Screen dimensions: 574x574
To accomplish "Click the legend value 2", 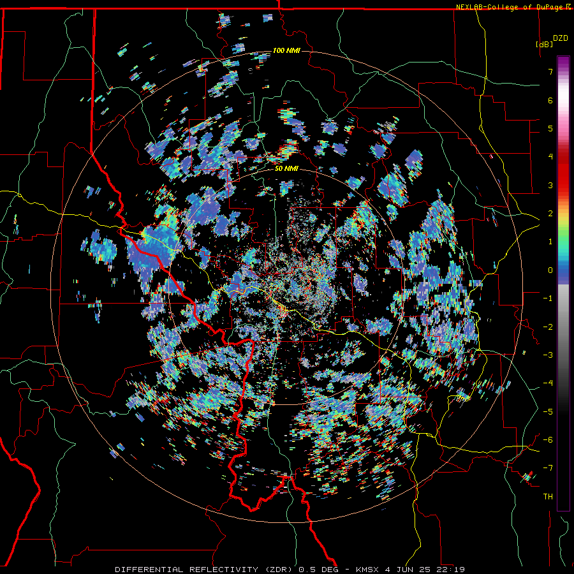I will point(550,214).
